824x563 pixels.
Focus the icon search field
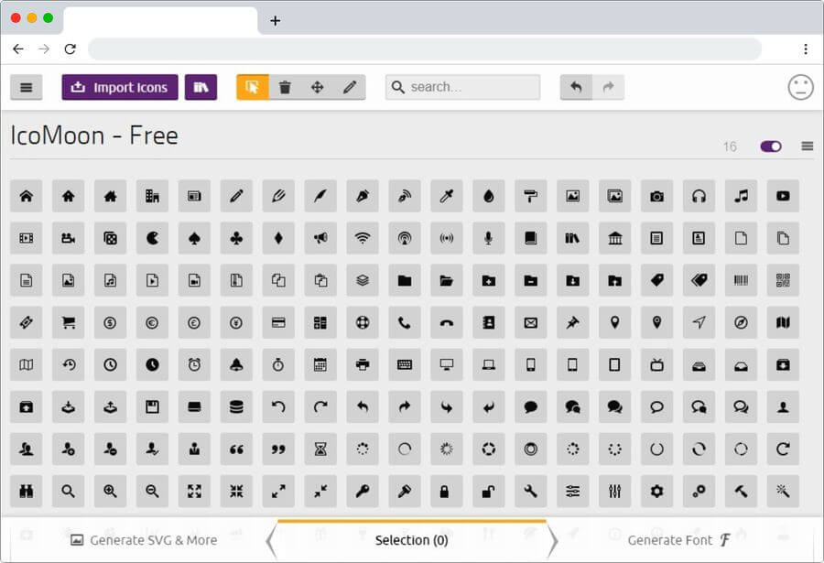coord(462,87)
